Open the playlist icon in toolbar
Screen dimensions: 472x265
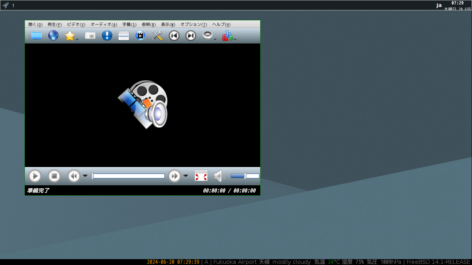124,36
